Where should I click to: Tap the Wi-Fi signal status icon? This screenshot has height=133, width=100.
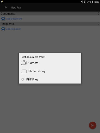tap(85, 2)
